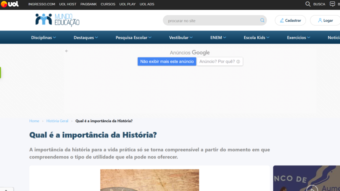Open the PAGBANK link
This screenshot has height=191, width=340.
click(88, 4)
